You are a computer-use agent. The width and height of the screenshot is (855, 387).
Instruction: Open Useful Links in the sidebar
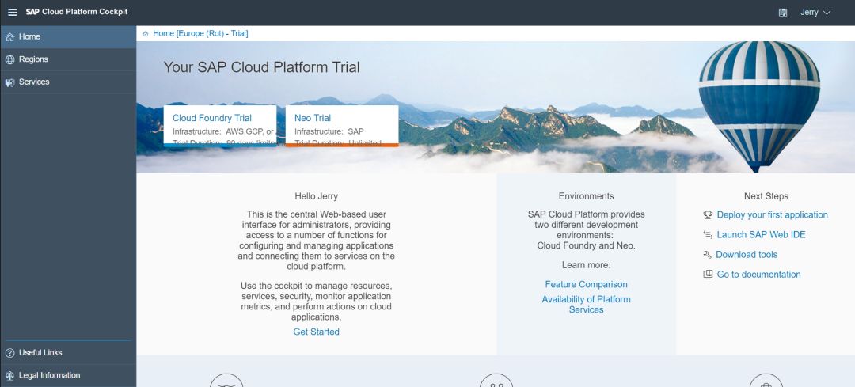tap(68, 353)
